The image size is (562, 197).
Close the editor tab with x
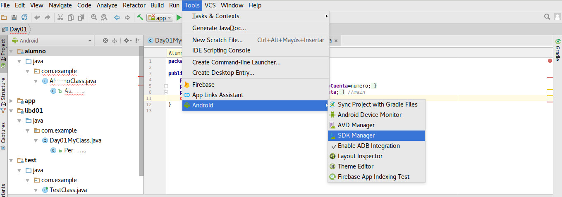(336, 40)
